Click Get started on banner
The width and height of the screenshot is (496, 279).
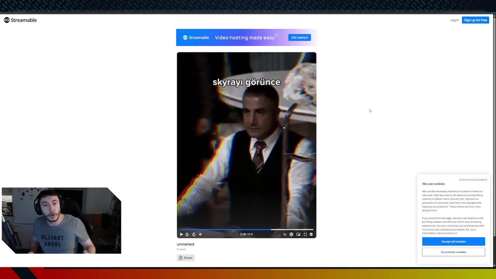coord(300,38)
